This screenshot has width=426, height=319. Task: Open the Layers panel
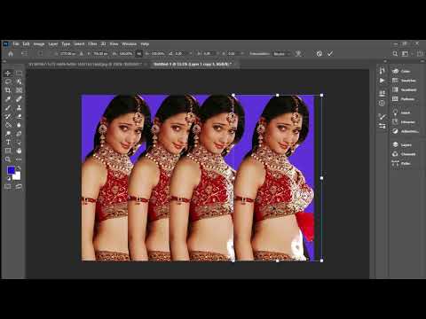[x=405, y=144]
